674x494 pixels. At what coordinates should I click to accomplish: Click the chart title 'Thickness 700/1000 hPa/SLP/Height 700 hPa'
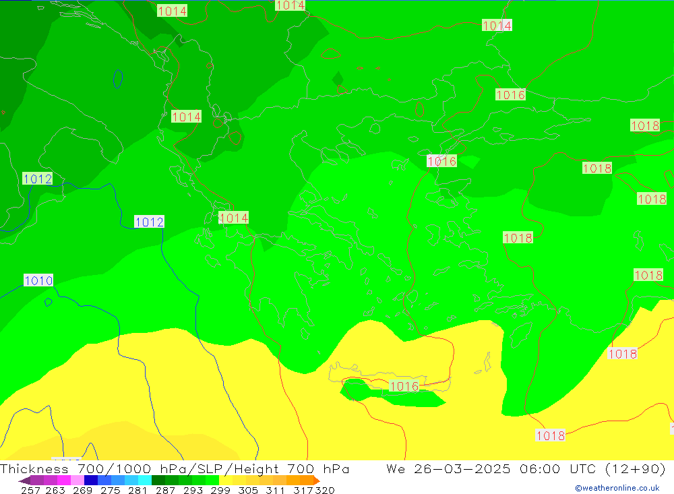[175, 468]
